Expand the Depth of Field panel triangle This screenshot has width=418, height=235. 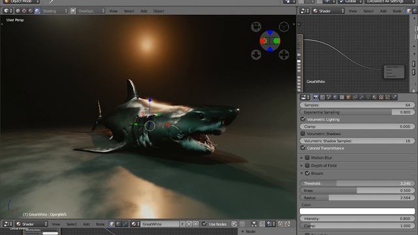tap(302, 165)
